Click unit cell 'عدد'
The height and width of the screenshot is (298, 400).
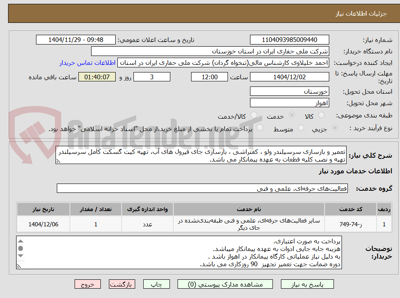click(147, 224)
